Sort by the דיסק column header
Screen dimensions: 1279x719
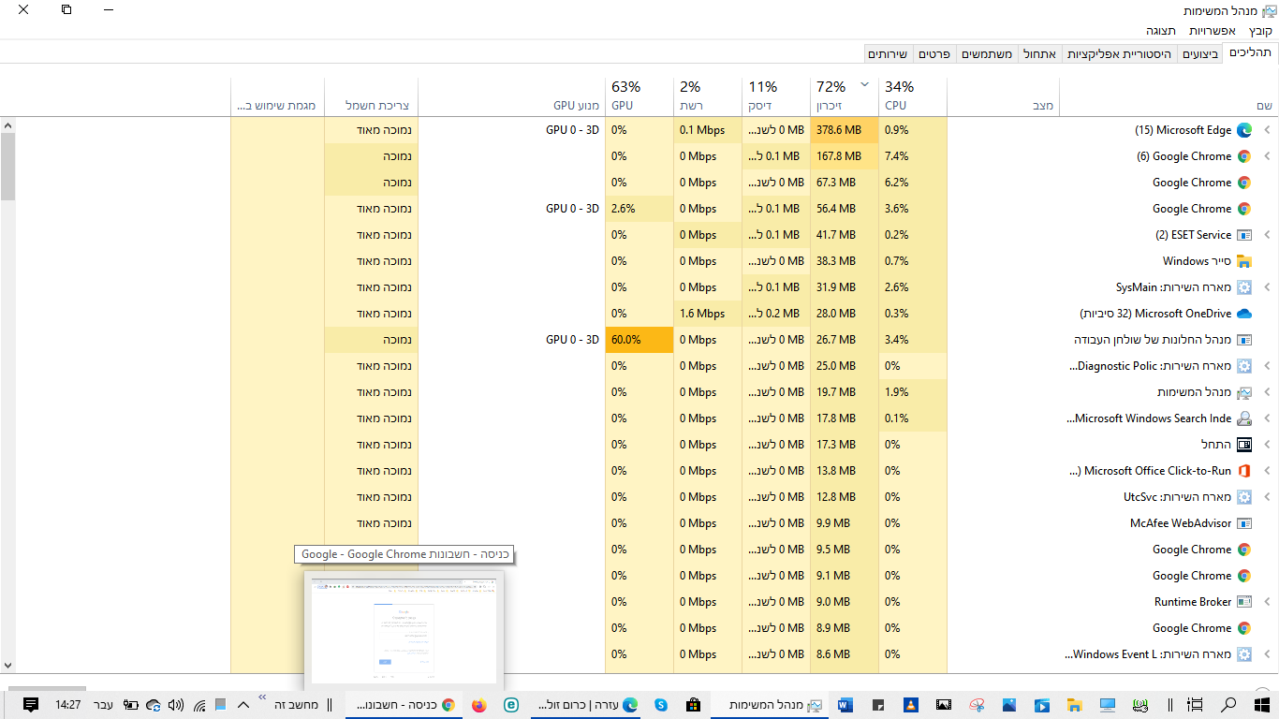coord(776,96)
